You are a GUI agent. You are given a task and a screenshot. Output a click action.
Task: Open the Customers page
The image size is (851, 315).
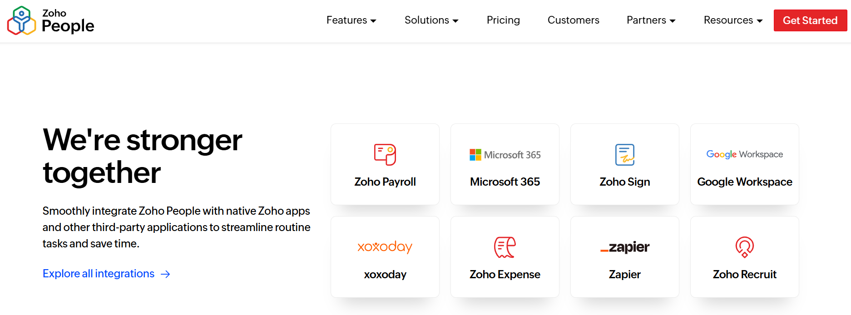coord(573,20)
